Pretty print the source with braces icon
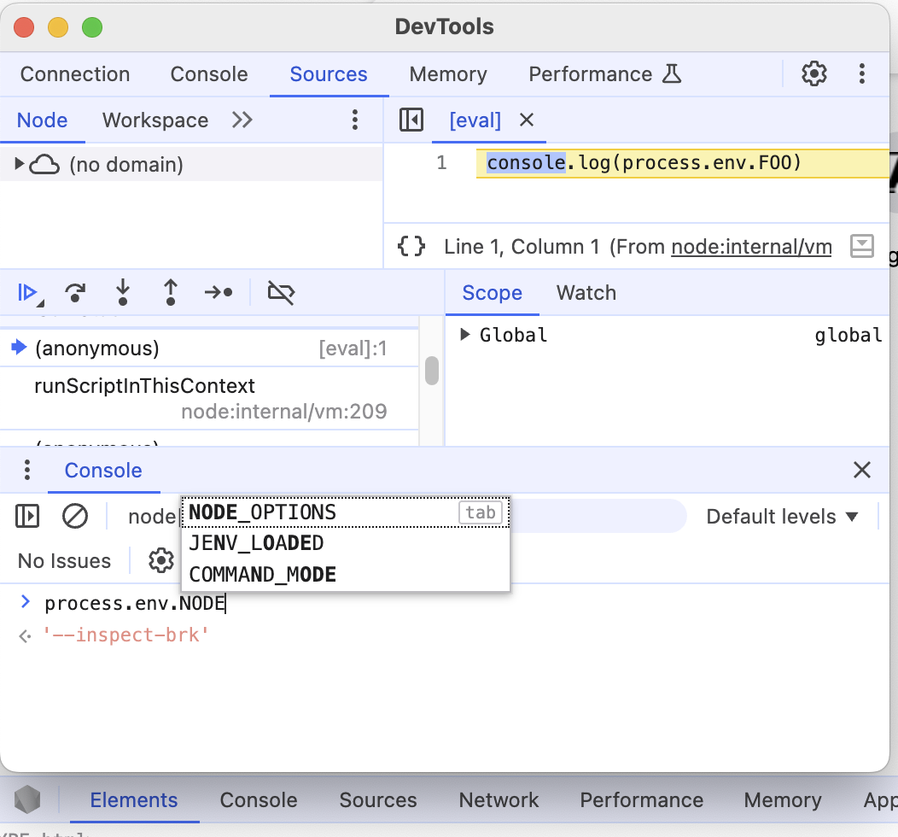This screenshot has height=837, width=898. pos(411,246)
